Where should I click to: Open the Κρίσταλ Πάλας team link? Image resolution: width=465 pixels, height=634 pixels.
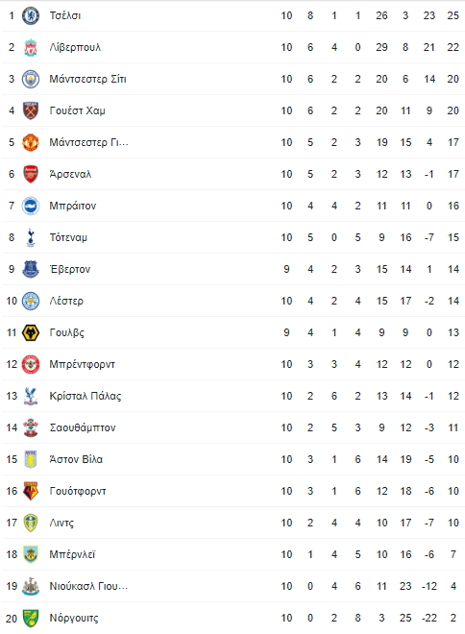pos(86,396)
